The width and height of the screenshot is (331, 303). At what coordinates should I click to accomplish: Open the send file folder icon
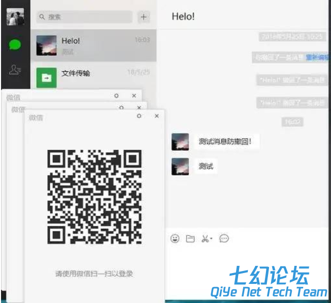pos(190,238)
